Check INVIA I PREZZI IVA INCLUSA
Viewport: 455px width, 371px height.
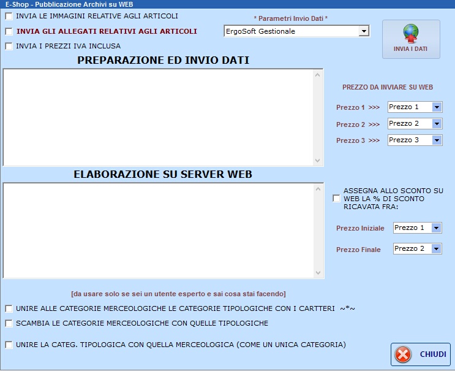[9, 46]
